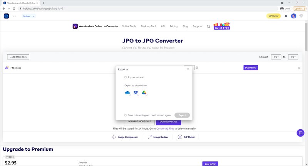This screenshot has width=308, height=166.
Task: Open the user profile avatar
Action: 293,16
